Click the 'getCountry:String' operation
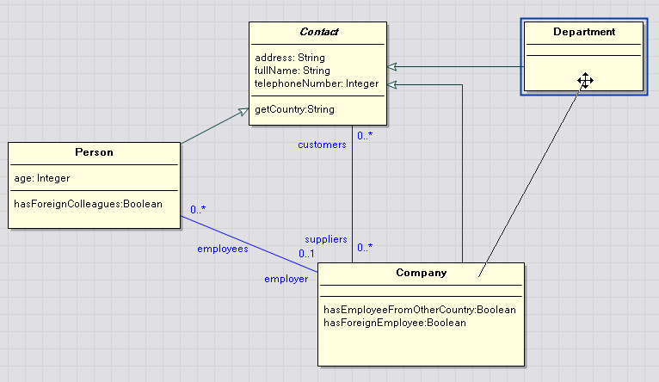Viewport: 659px width, 382px height. 294,109
